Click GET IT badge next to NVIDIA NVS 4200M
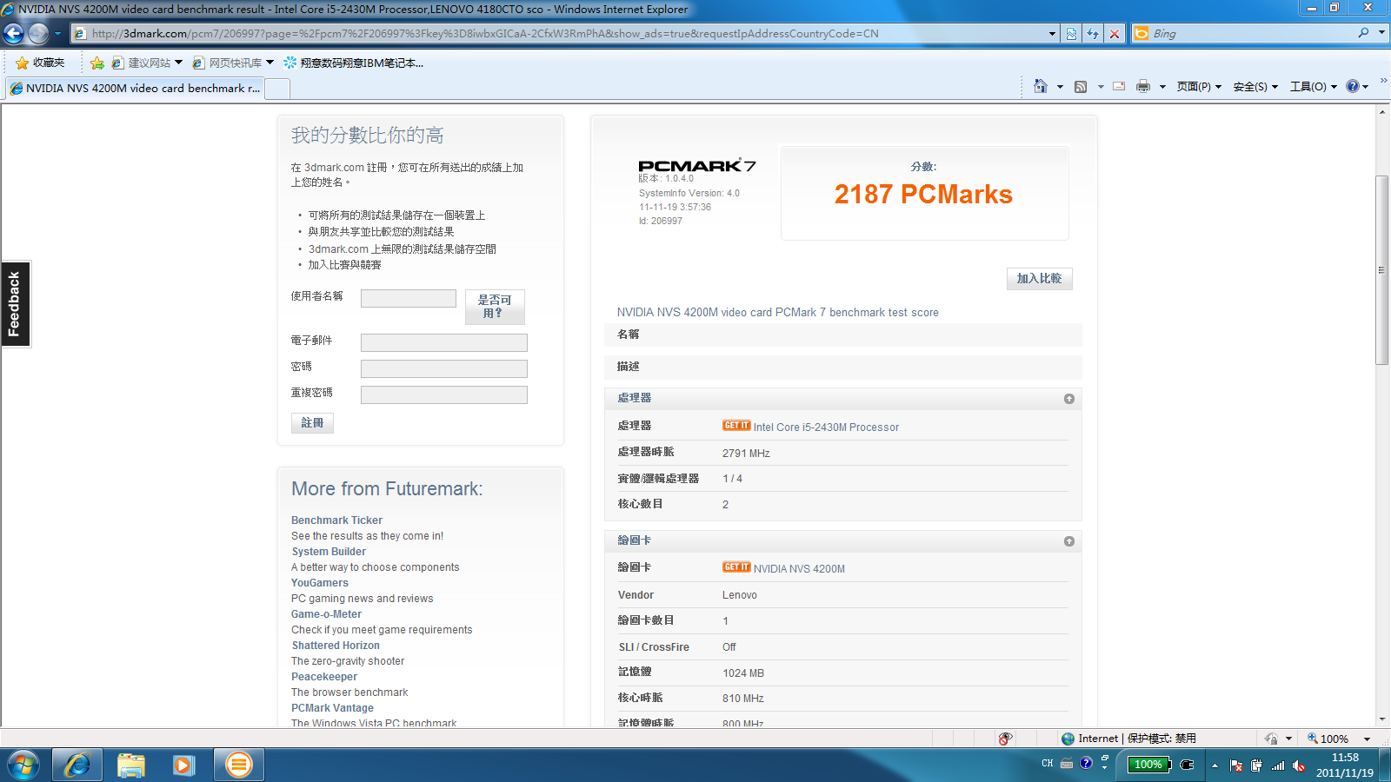 coord(736,567)
